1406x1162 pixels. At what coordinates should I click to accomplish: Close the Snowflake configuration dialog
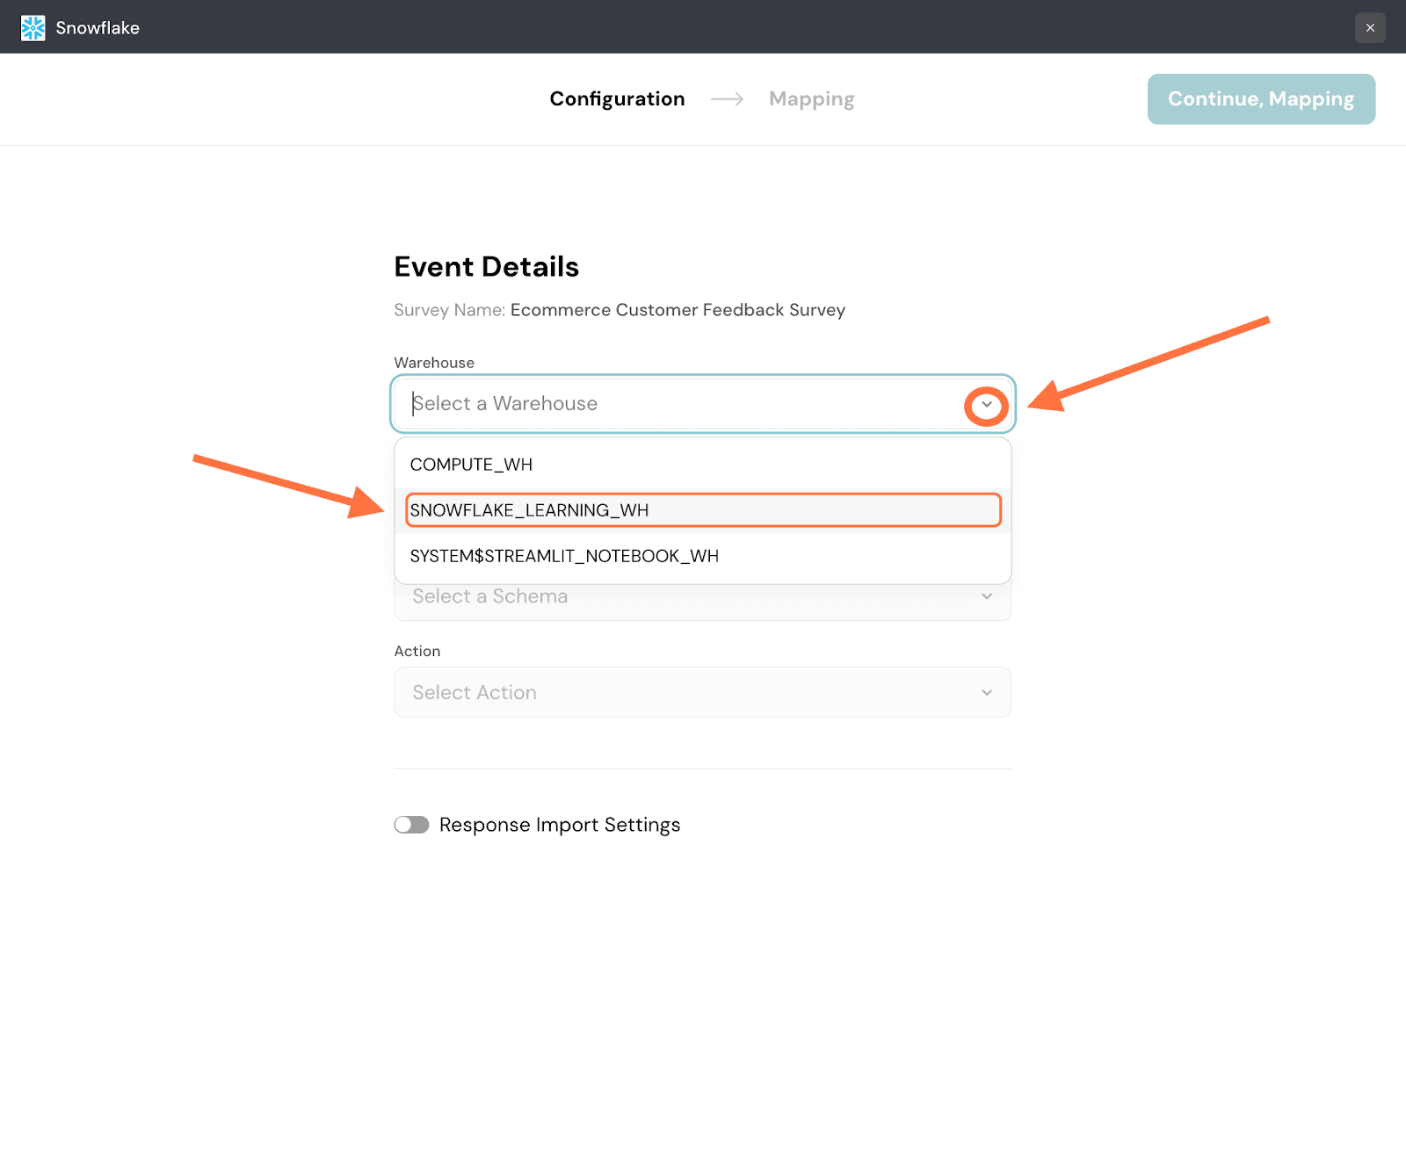pyautogui.click(x=1369, y=28)
